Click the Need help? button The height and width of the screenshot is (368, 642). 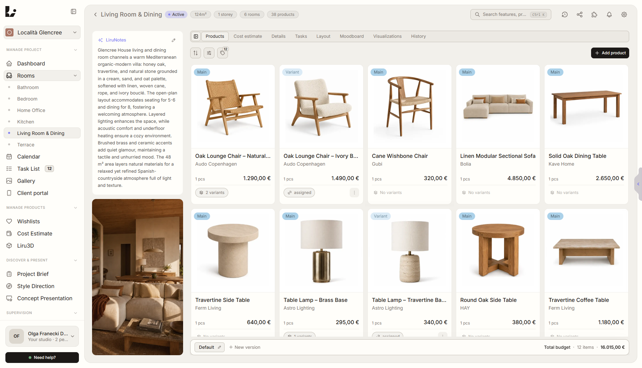point(42,358)
